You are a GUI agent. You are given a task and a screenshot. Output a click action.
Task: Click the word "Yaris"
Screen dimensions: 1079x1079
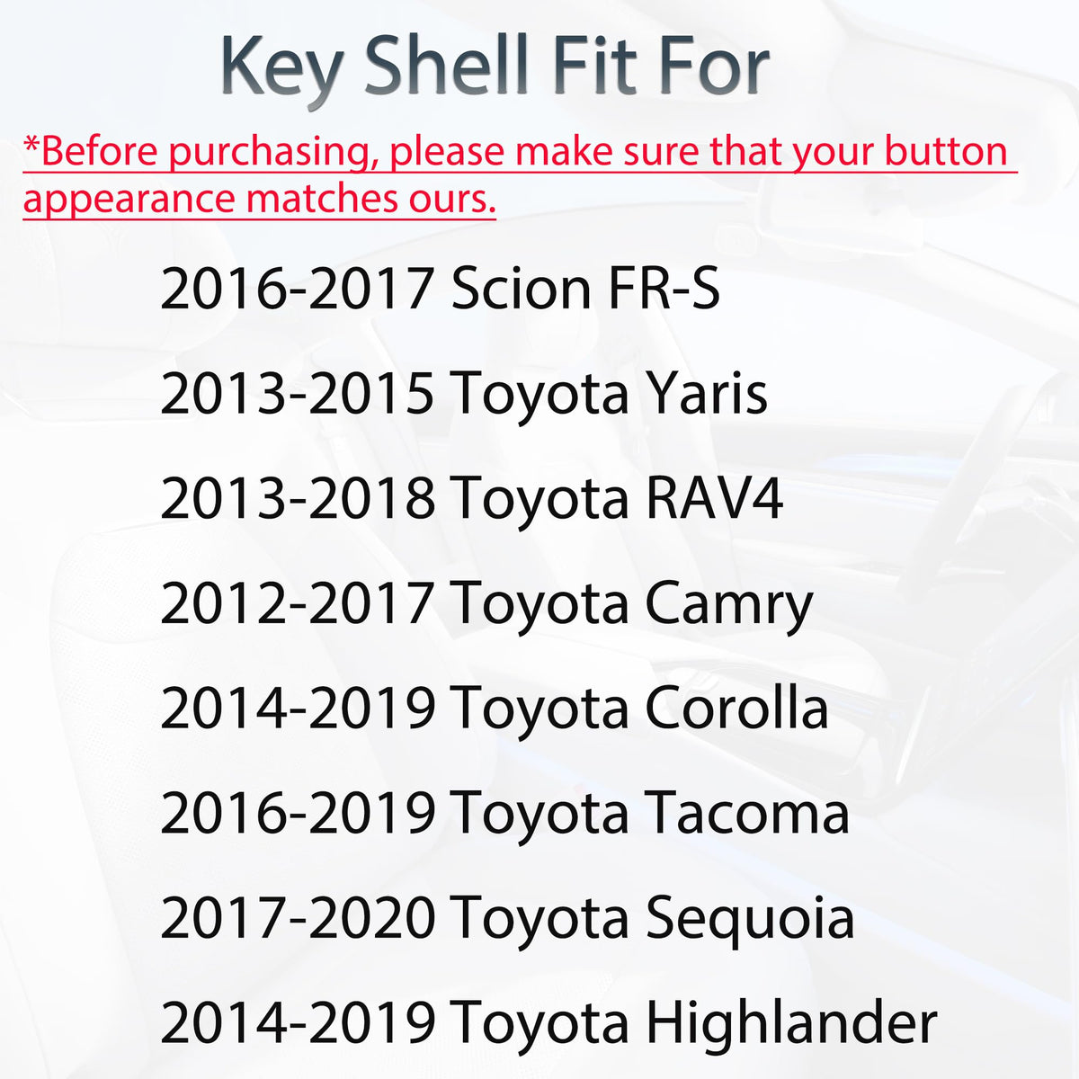pyautogui.click(x=706, y=395)
